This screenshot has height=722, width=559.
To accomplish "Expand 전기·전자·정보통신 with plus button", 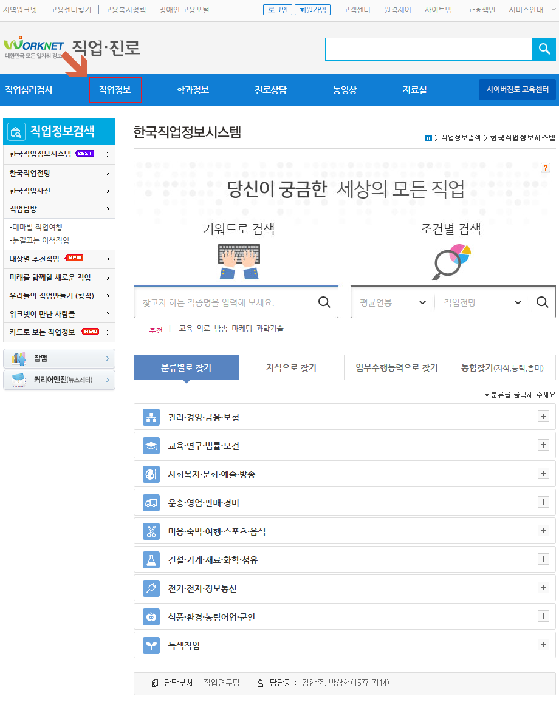I will coord(543,588).
